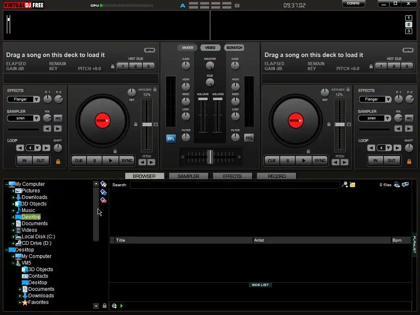Screen dimensions: 420x315
Task: Click the vertical PLAYLIST side tab
Action: (x=414, y=244)
